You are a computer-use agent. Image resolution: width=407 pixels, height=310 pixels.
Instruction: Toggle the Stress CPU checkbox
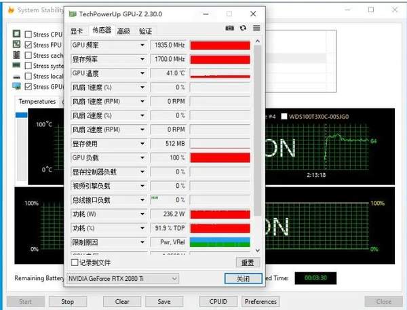pyautogui.click(x=28, y=35)
